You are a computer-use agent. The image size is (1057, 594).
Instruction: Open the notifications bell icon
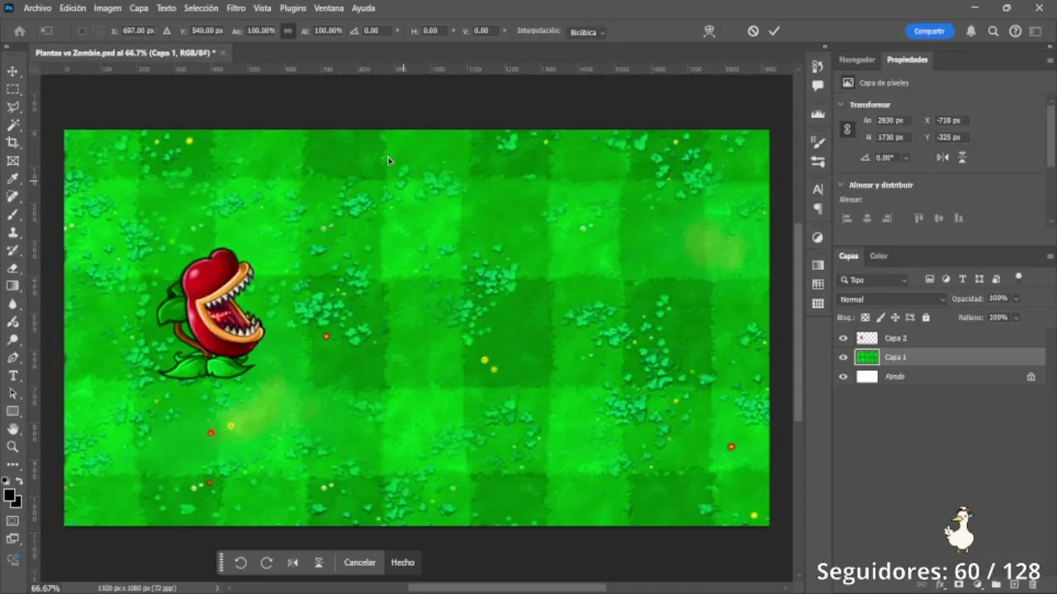coord(971,31)
